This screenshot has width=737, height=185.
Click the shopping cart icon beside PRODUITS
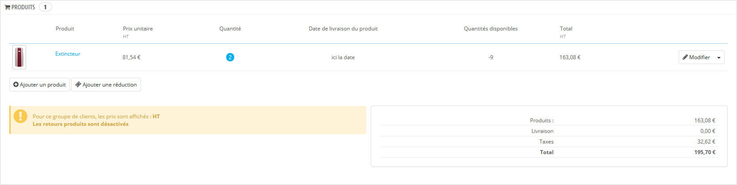[x=8, y=8]
